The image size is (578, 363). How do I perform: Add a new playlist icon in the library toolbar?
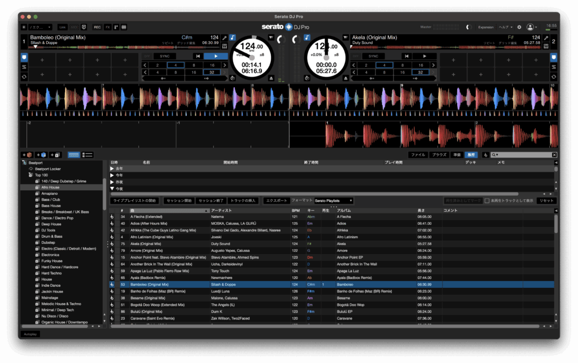(55, 155)
